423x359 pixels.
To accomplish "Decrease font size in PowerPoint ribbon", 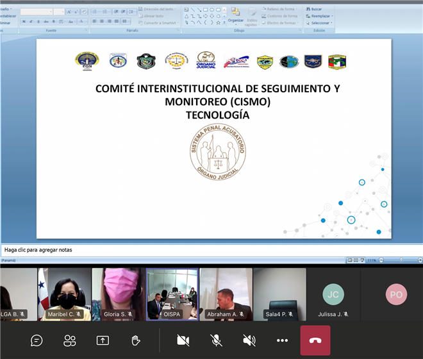I will coord(76,12).
